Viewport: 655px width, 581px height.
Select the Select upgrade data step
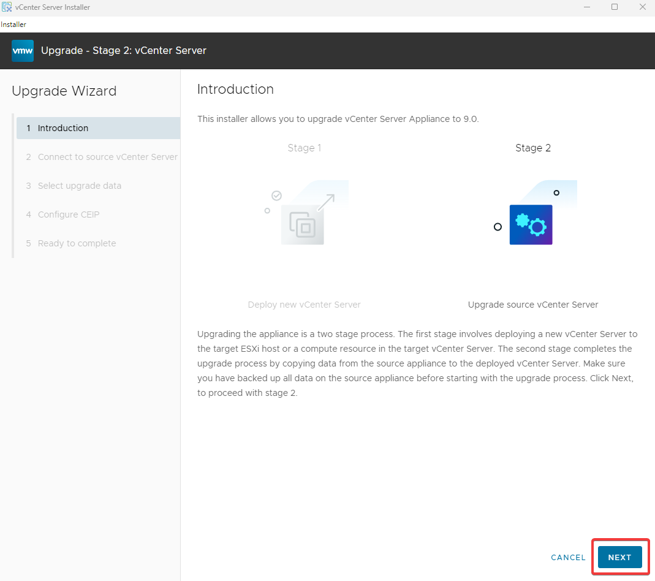pyautogui.click(x=74, y=186)
